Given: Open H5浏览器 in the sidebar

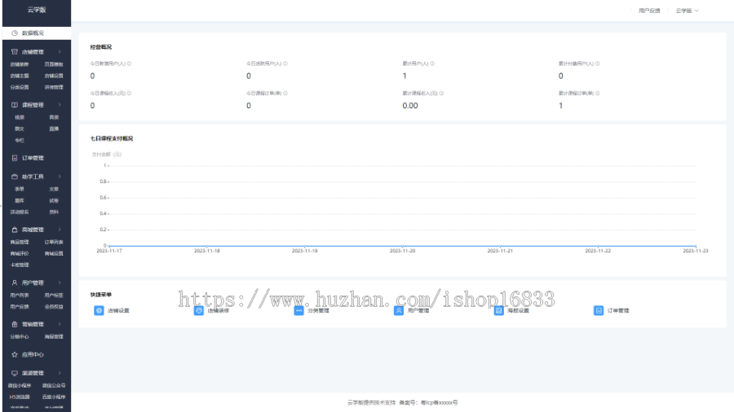Looking at the screenshot, I should [20, 397].
